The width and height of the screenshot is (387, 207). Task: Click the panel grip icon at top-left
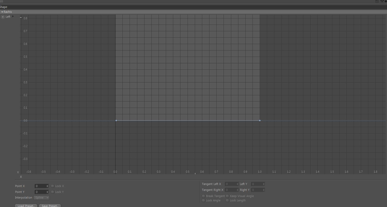click(1, 1)
